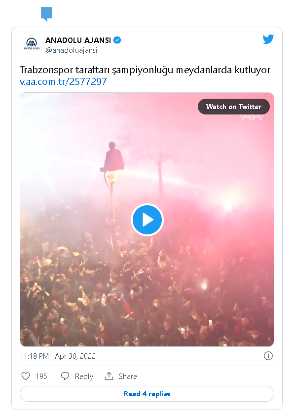Click the crowd area of video thumbnail
The width and height of the screenshot is (293, 414).
coord(147,296)
